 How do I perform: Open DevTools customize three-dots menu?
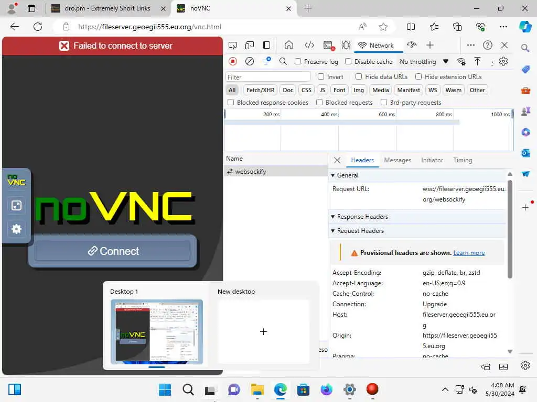(x=471, y=45)
